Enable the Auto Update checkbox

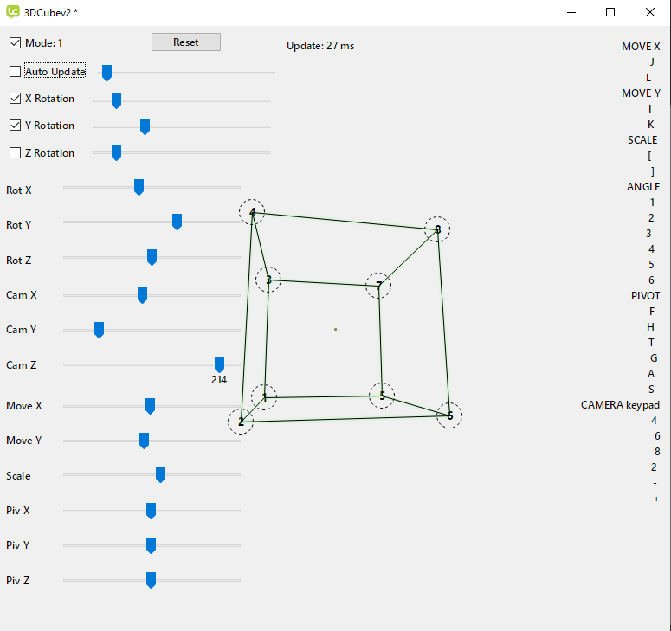click(x=16, y=72)
